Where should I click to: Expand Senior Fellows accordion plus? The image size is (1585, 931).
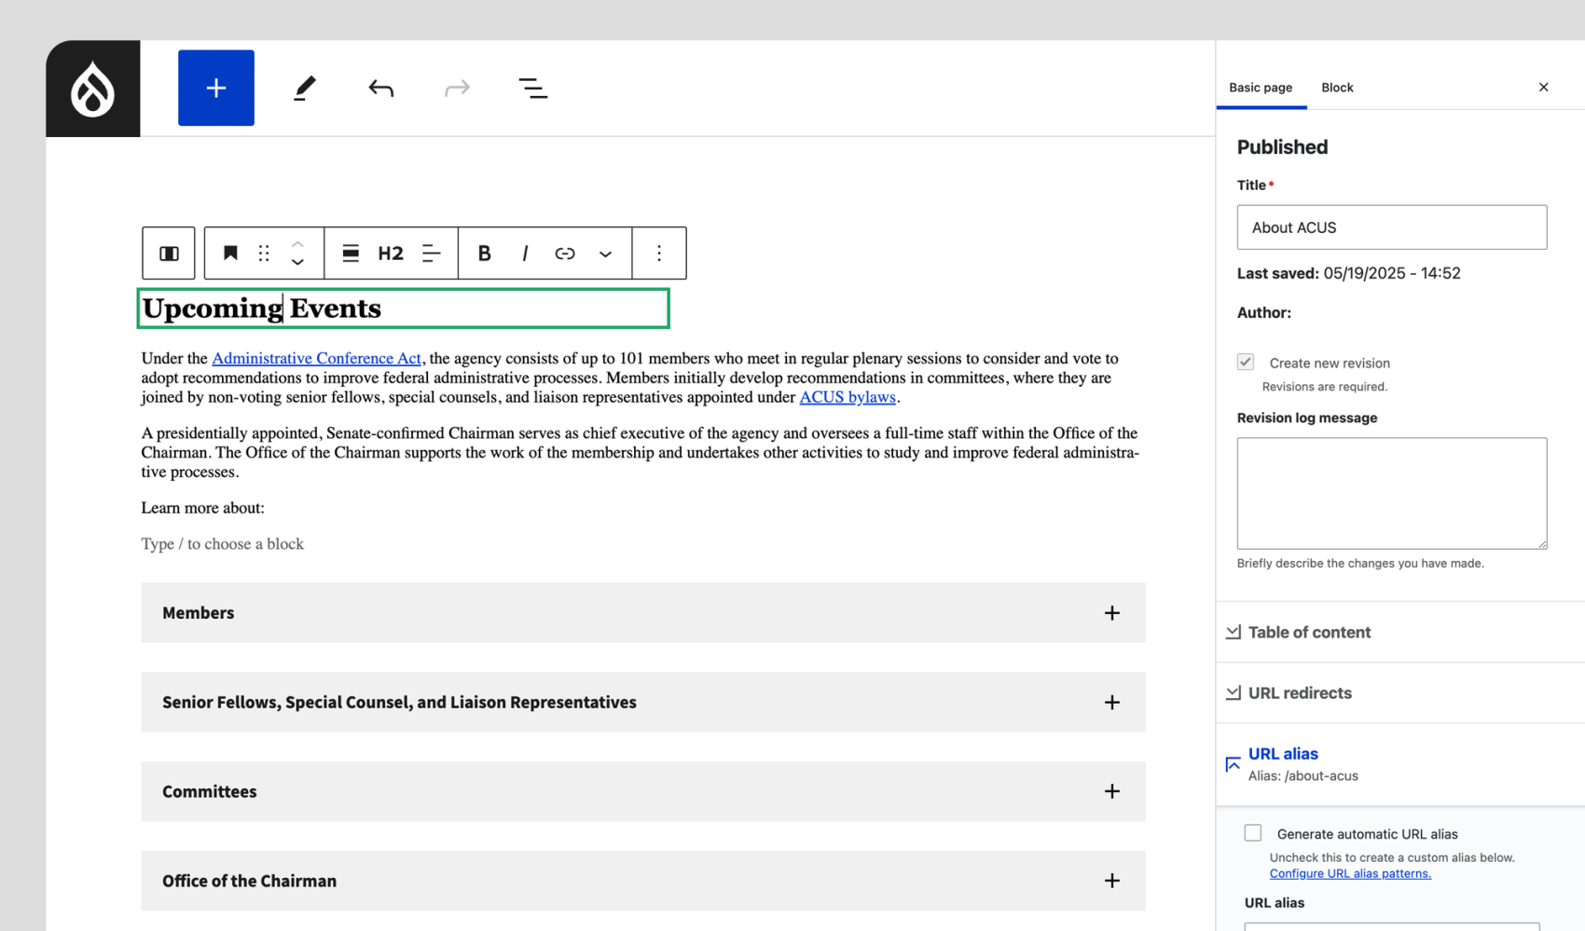pyautogui.click(x=1111, y=703)
